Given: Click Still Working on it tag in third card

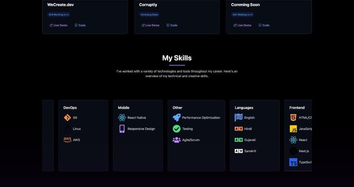Looking at the screenshot, I should pyautogui.click(x=242, y=15).
